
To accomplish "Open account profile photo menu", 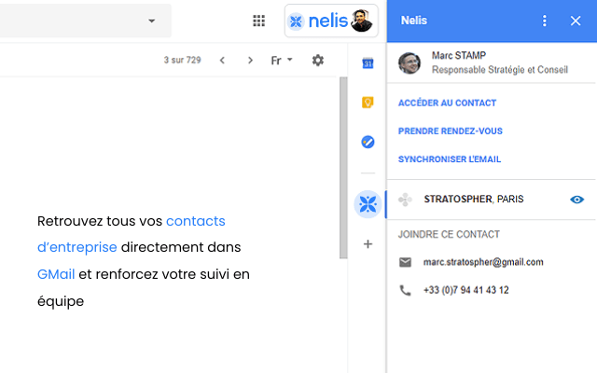I will click(x=361, y=21).
